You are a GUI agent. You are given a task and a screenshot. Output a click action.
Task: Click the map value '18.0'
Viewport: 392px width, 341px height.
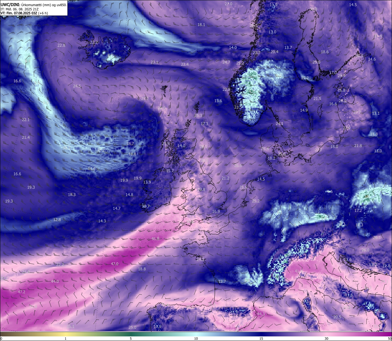[334, 147]
